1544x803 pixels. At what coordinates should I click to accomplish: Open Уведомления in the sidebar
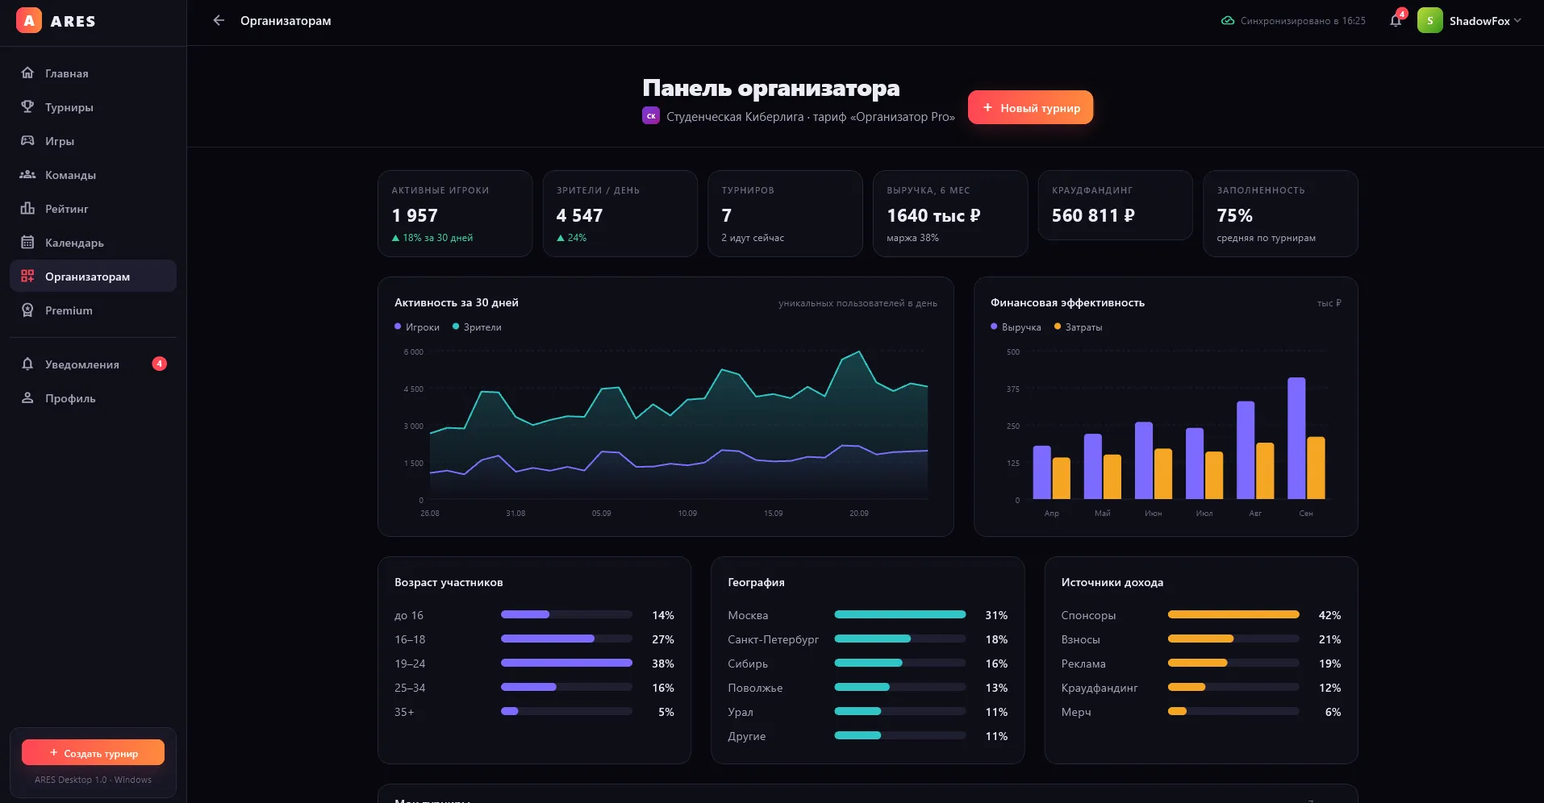point(93,364)
